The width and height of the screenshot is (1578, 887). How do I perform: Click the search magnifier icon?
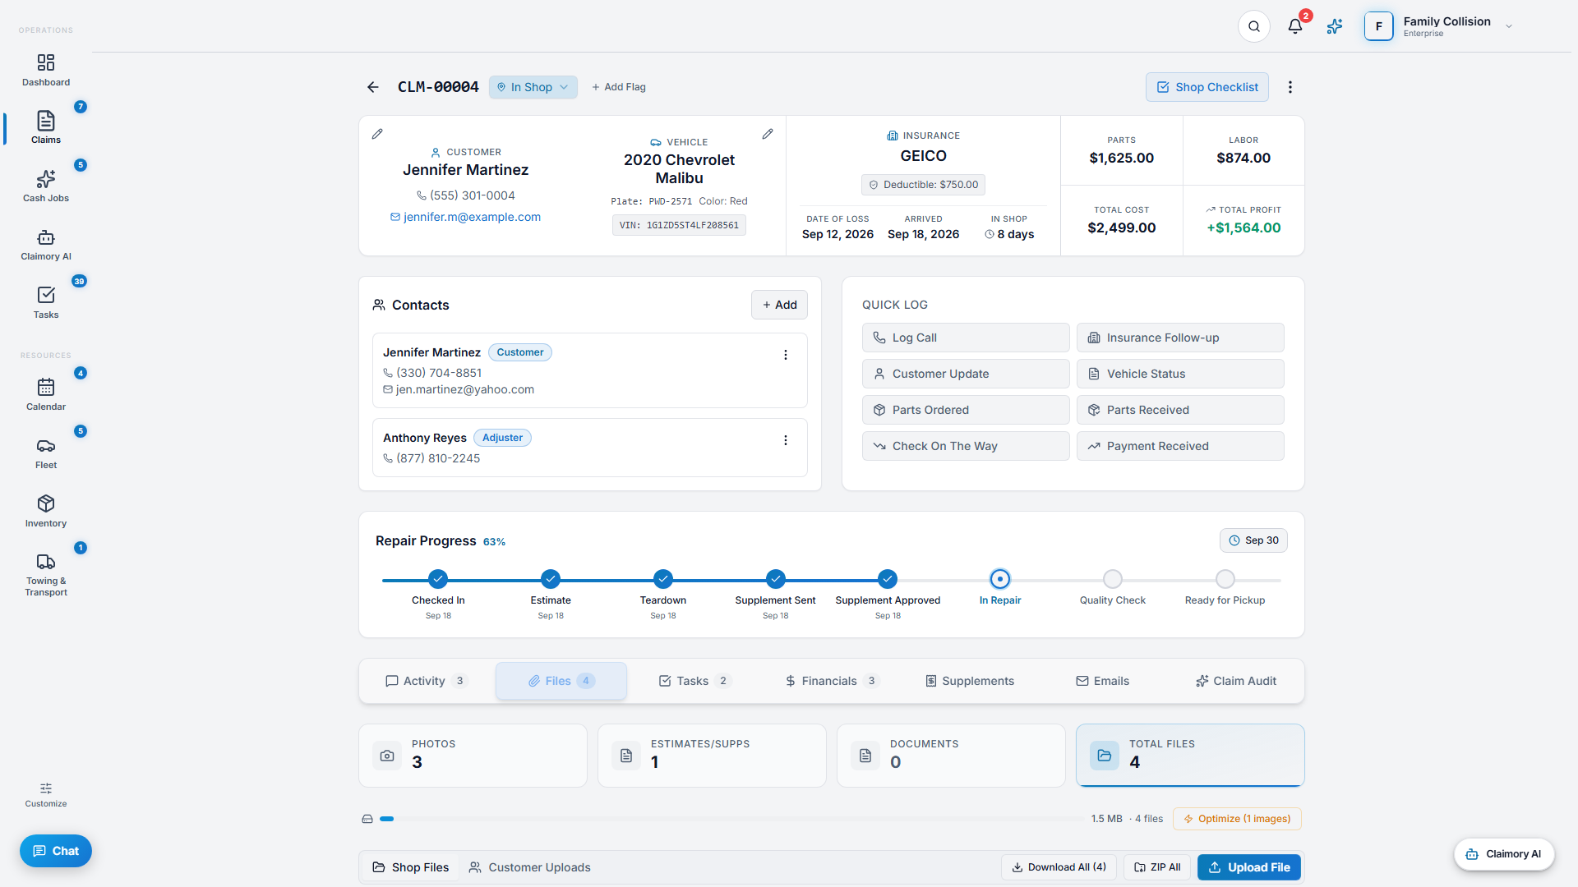pyautogui.click(x=1254, y=26)
